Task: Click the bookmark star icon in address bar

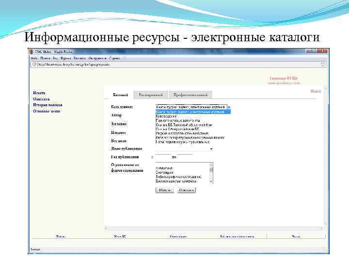Action: click(x=323, y=64)
